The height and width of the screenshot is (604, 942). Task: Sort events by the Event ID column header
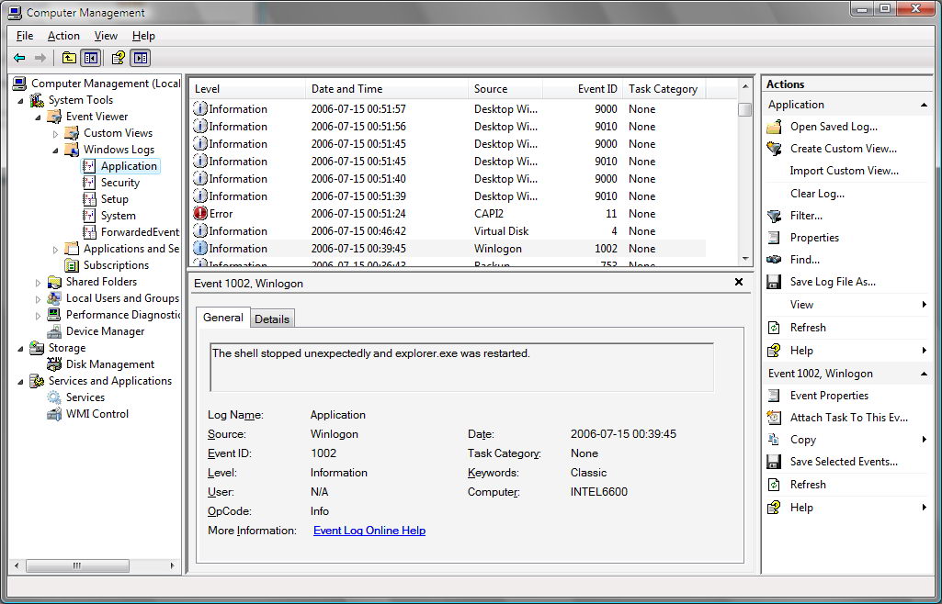[x=583, y=89]
